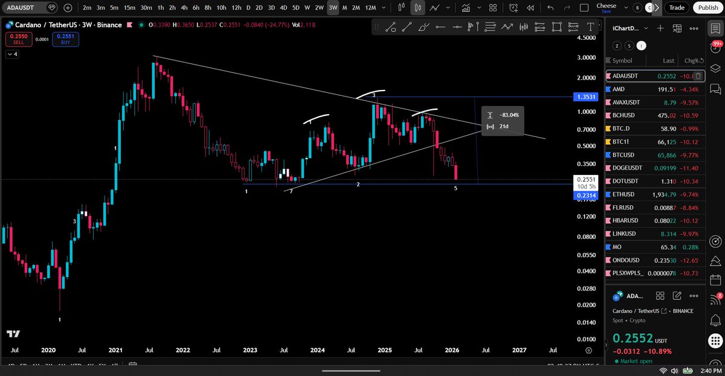Toggle the flag on the AMD row

coord(608,89)
